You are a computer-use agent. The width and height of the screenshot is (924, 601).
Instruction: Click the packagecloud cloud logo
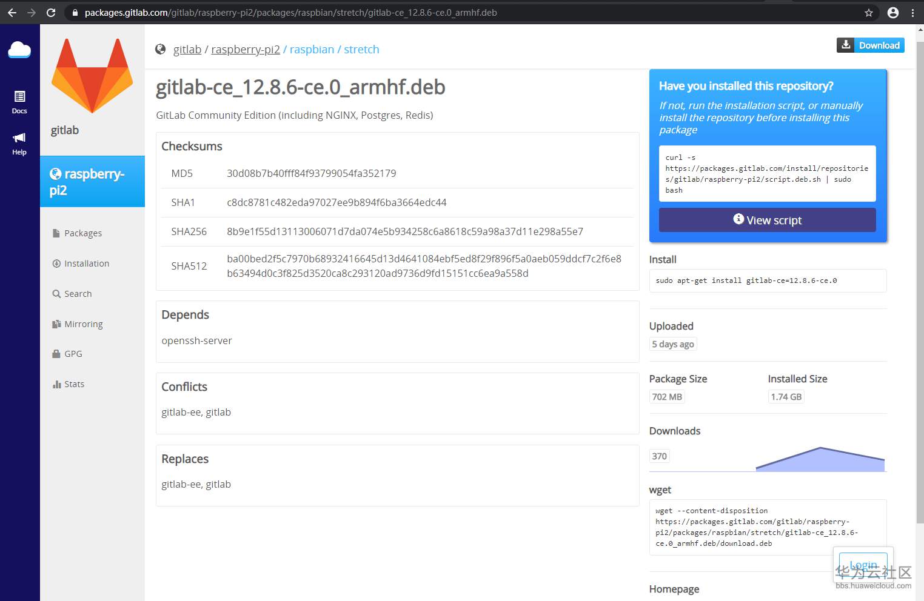tap(19, 50)
